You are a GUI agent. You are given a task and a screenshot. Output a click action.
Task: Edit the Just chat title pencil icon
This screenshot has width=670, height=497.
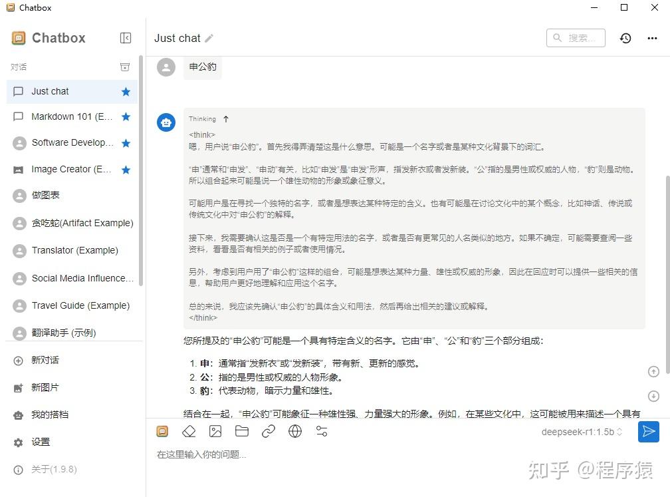[209, 39]
